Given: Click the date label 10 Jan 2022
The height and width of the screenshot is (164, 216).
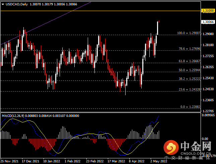Looking at the screenshot, I should pos(52,161).
